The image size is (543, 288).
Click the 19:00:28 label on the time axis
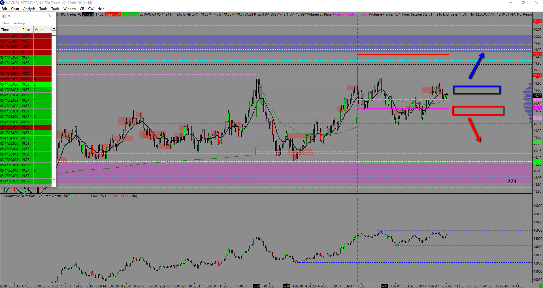coord(269,286)
